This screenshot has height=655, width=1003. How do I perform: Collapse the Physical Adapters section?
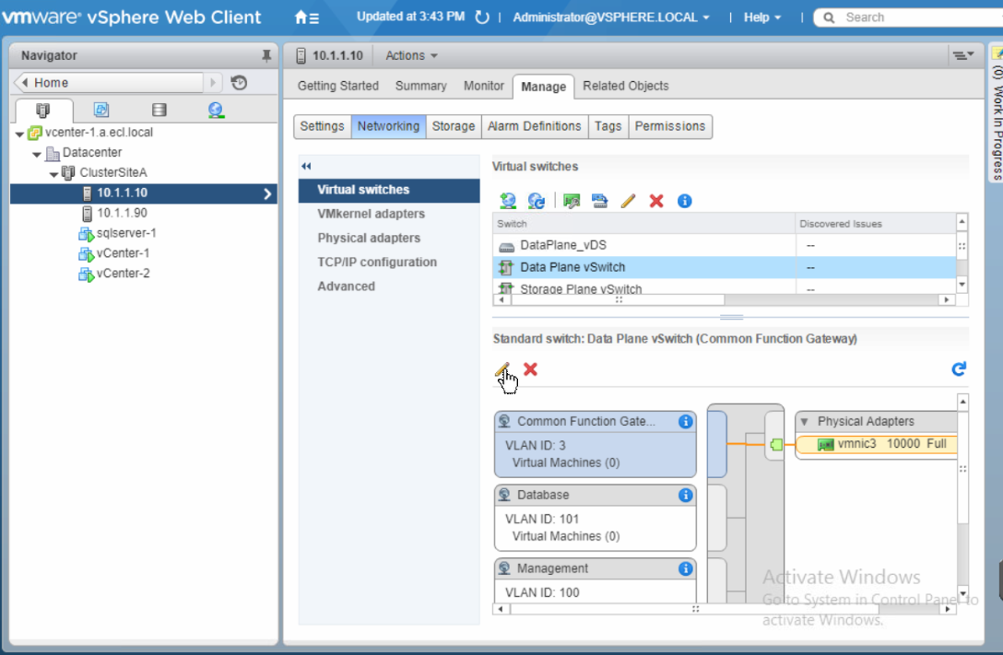click(804, 422)
